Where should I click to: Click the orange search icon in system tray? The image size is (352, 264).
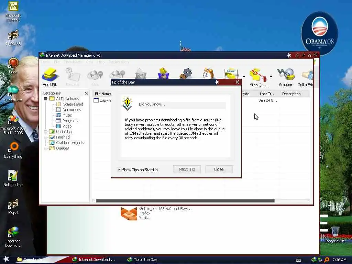327,260
